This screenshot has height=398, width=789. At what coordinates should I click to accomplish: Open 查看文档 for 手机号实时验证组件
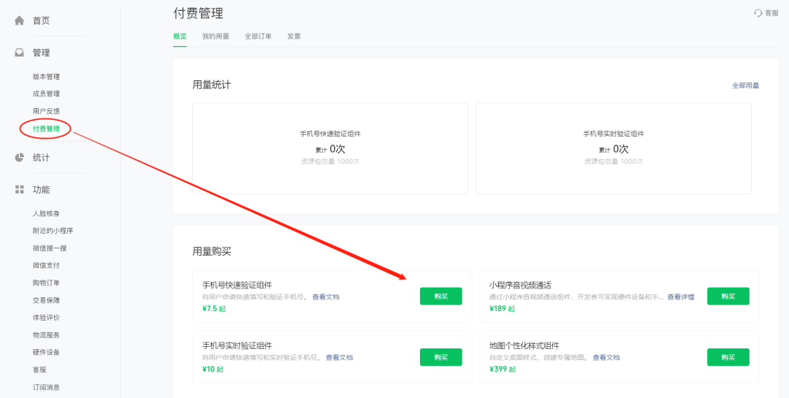point(339,357)
